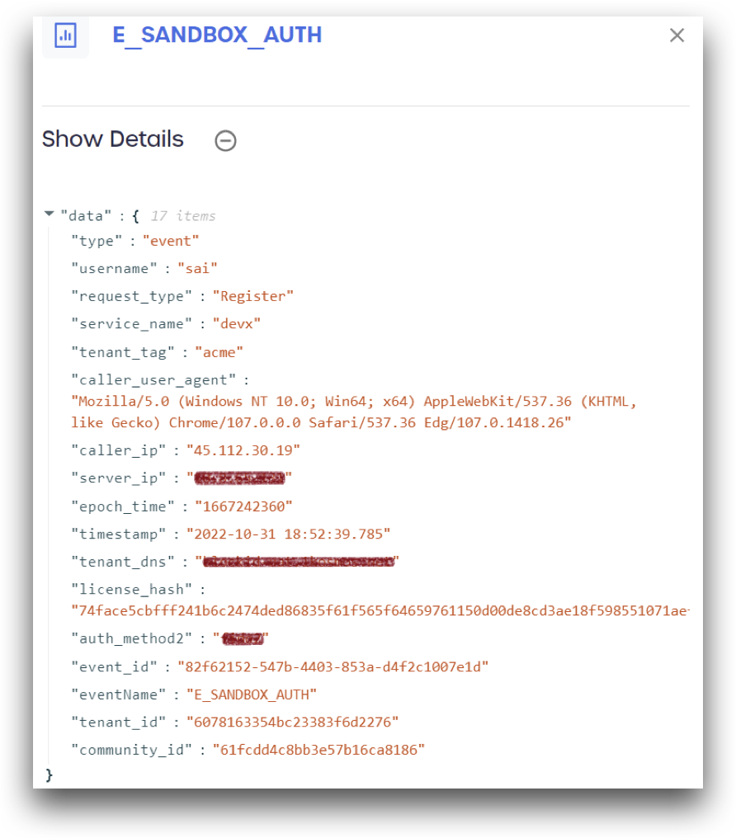The height and width of the screenshot is (838, 736).
Task: Click the timestamp value 2022-10-31
Action: (x=288, y=534)
